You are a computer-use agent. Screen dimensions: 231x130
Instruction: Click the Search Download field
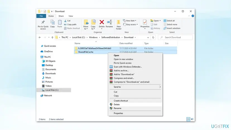click(175, 37)
